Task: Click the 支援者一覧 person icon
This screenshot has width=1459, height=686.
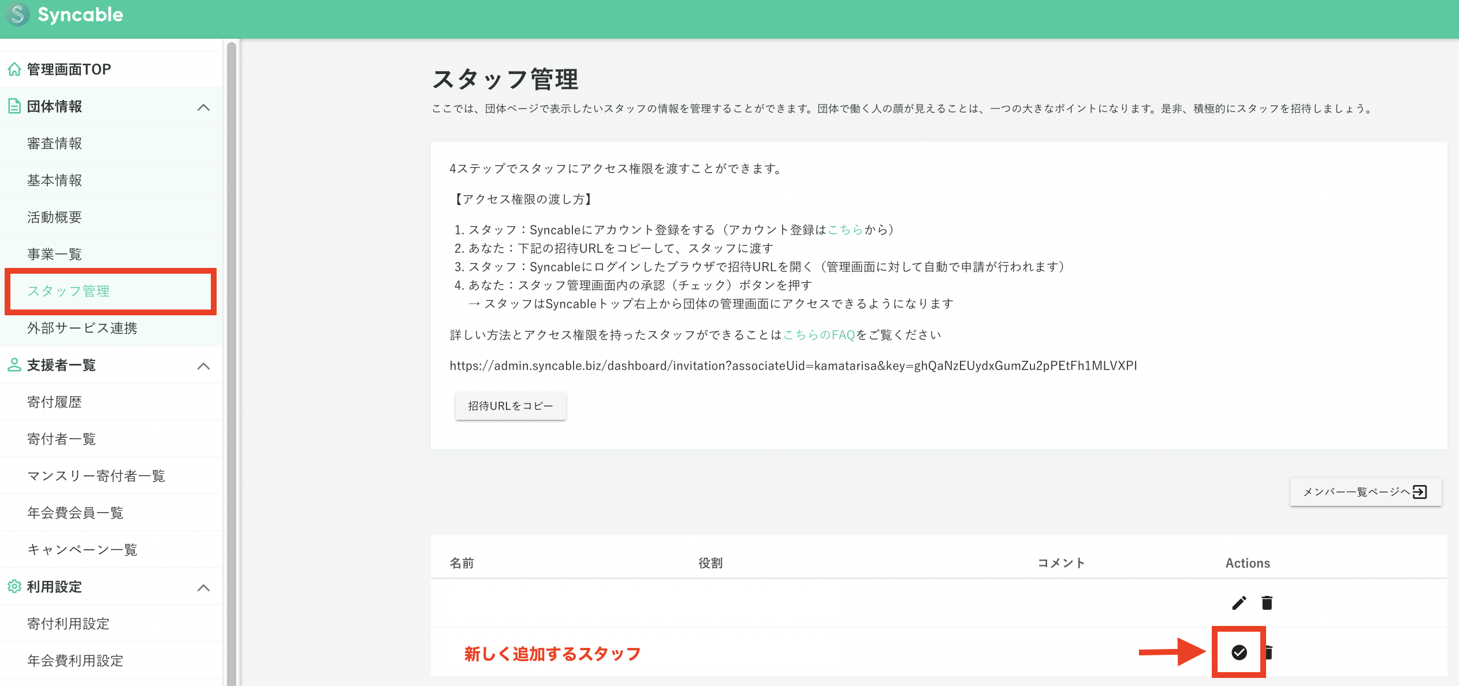Action: pos(14,365)
